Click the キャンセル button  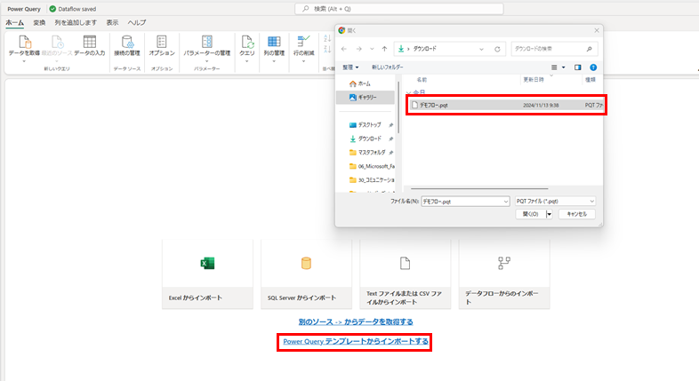tap(577, 214)
